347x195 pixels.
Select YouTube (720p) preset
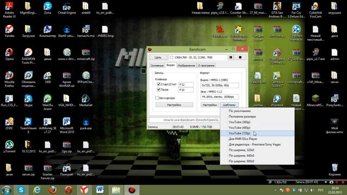tap(257, 133)
